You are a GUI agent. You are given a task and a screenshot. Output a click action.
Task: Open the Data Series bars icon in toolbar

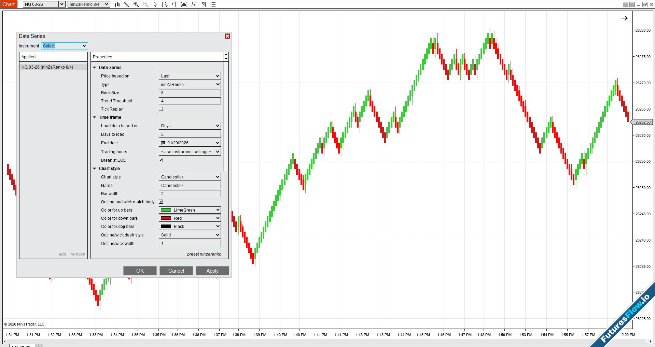click(x=117, y=4)
